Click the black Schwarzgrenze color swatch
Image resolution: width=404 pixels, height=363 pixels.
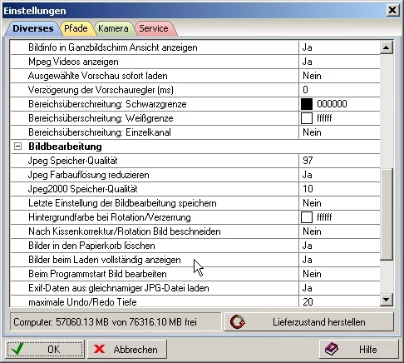[307, 104]
